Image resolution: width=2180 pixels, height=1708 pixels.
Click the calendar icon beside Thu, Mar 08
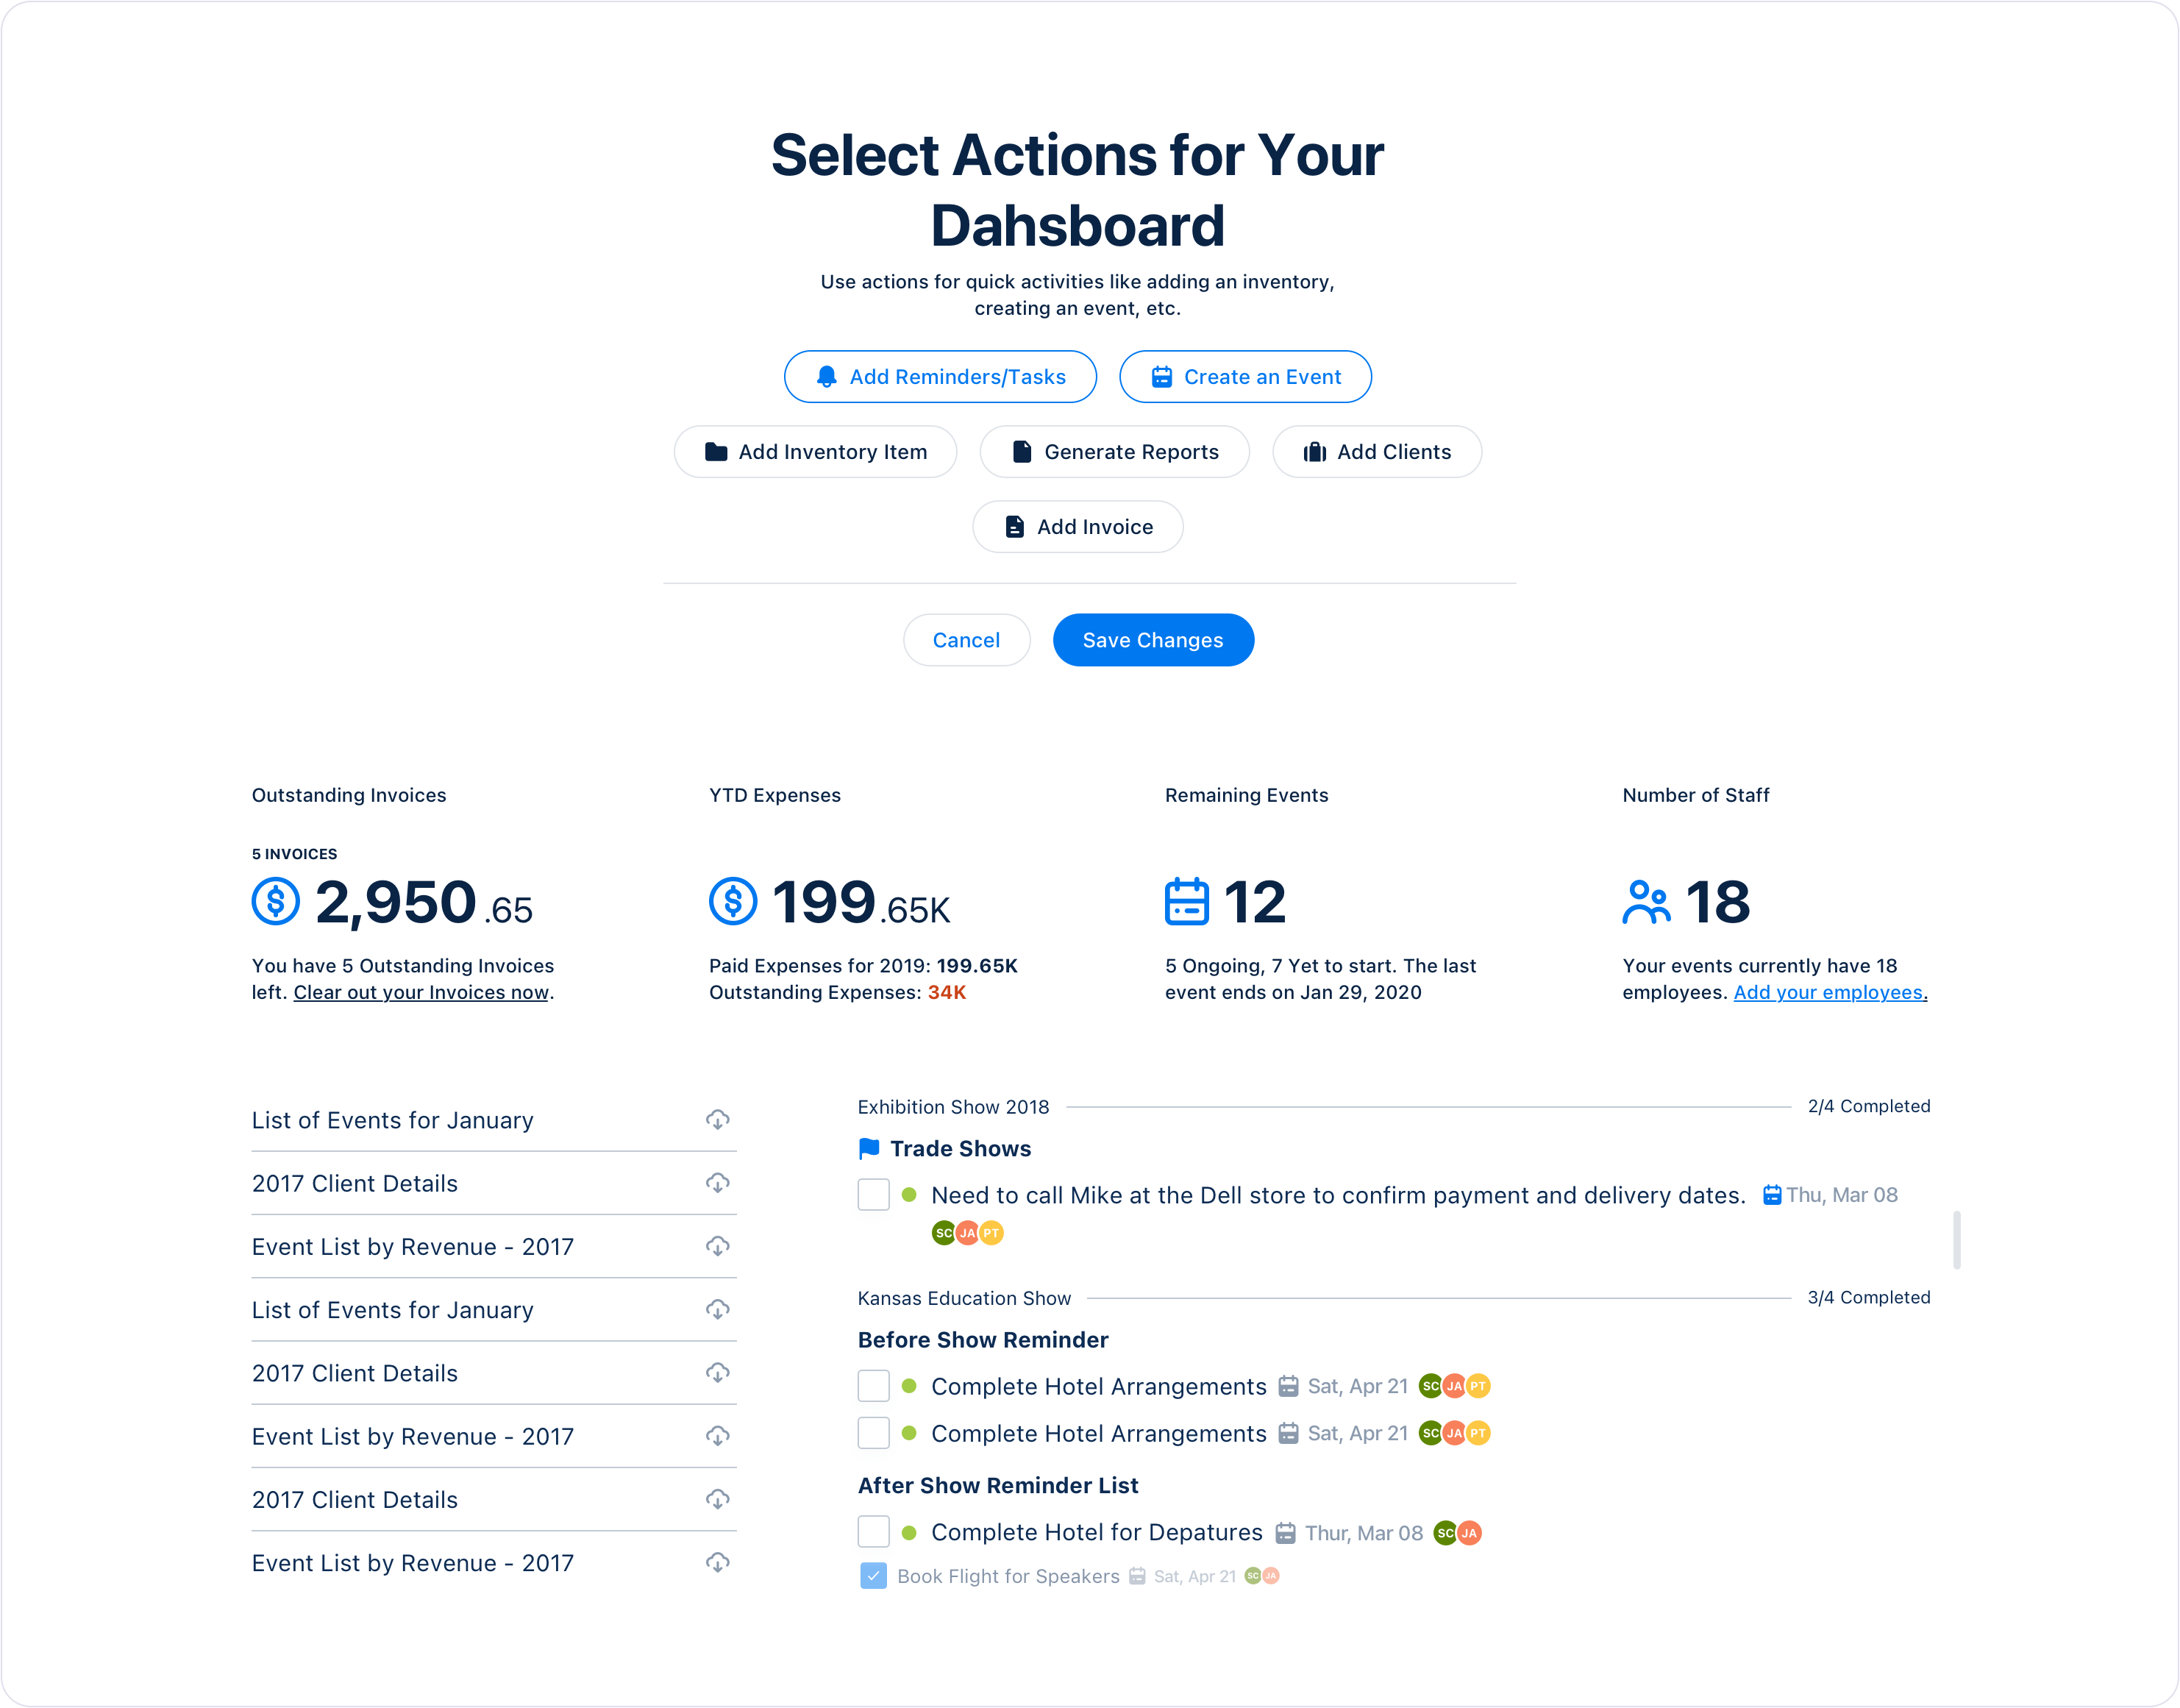pos(1771,1195)
